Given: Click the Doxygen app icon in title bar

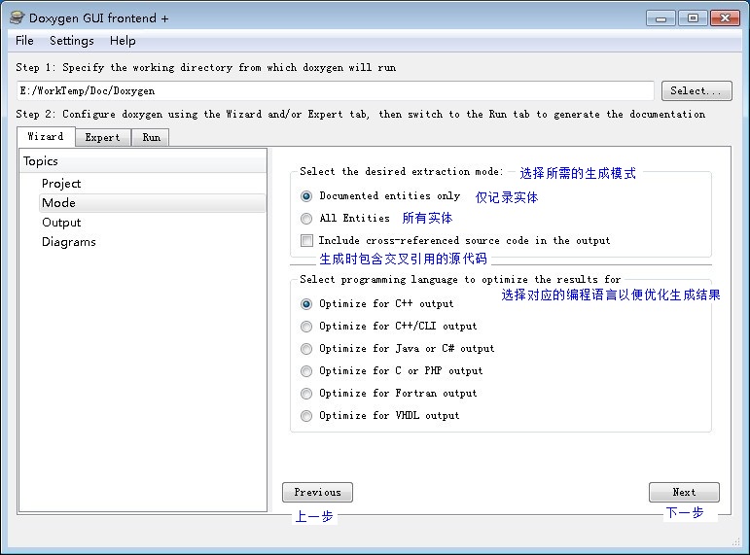Looking at the screenshot, I should pos(17,17).
